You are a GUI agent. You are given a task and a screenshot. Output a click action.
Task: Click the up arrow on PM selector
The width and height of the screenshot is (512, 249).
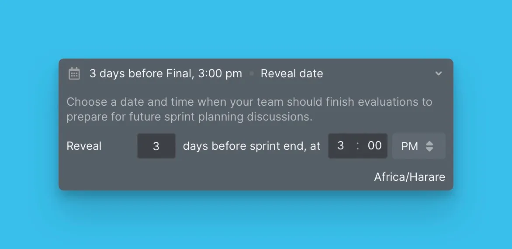coord(429,143)
